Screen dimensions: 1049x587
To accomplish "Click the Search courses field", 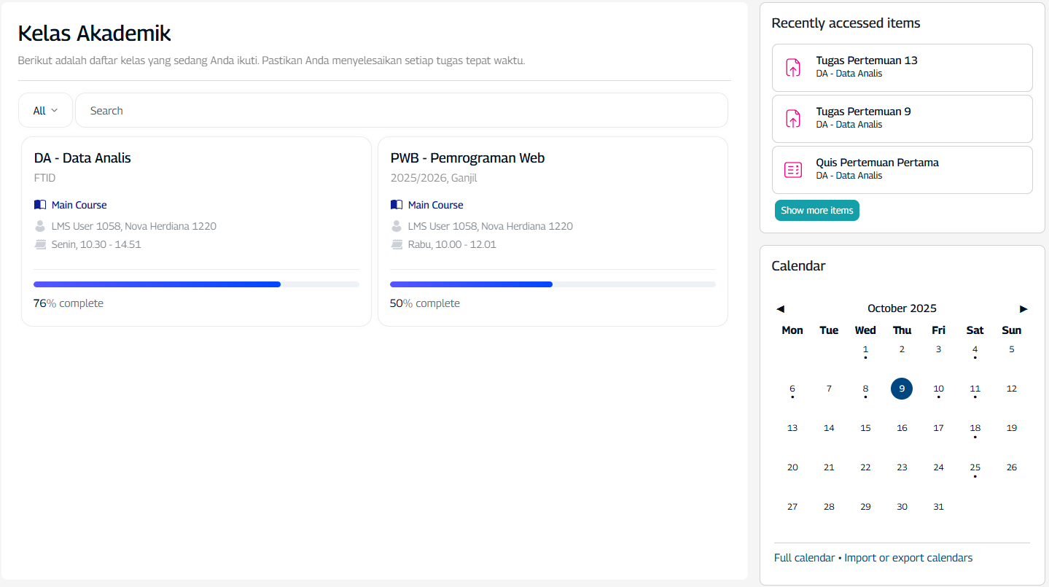I will tap(401, 111).
